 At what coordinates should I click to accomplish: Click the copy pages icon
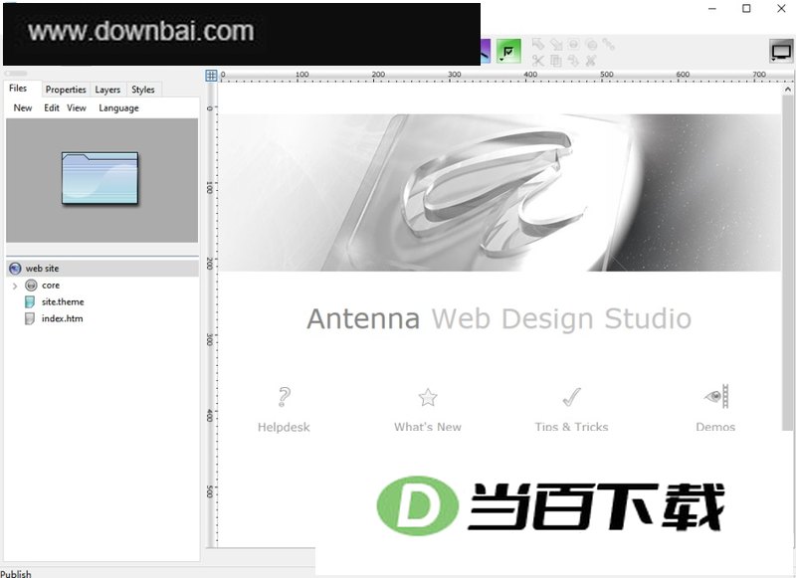[x=556, y=61]
